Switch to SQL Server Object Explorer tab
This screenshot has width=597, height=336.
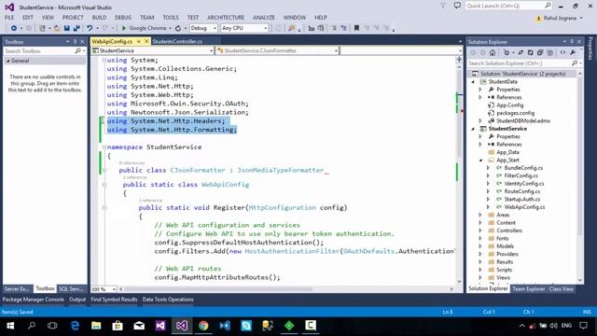(x=71, y=289)
